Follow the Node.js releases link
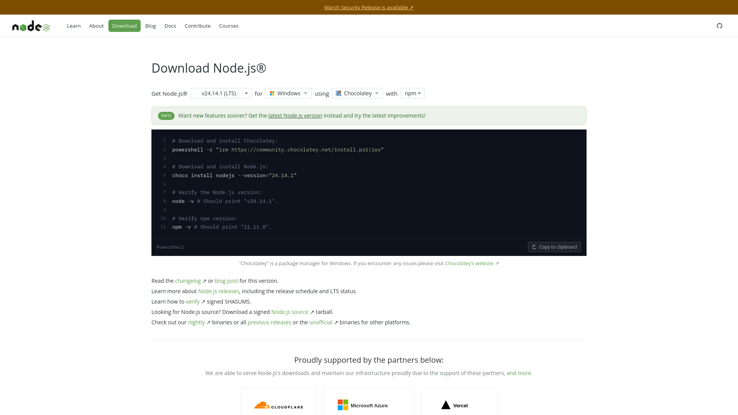Image resolution: width=738 pixels, height=415 pixels. (x=219, y=291)
